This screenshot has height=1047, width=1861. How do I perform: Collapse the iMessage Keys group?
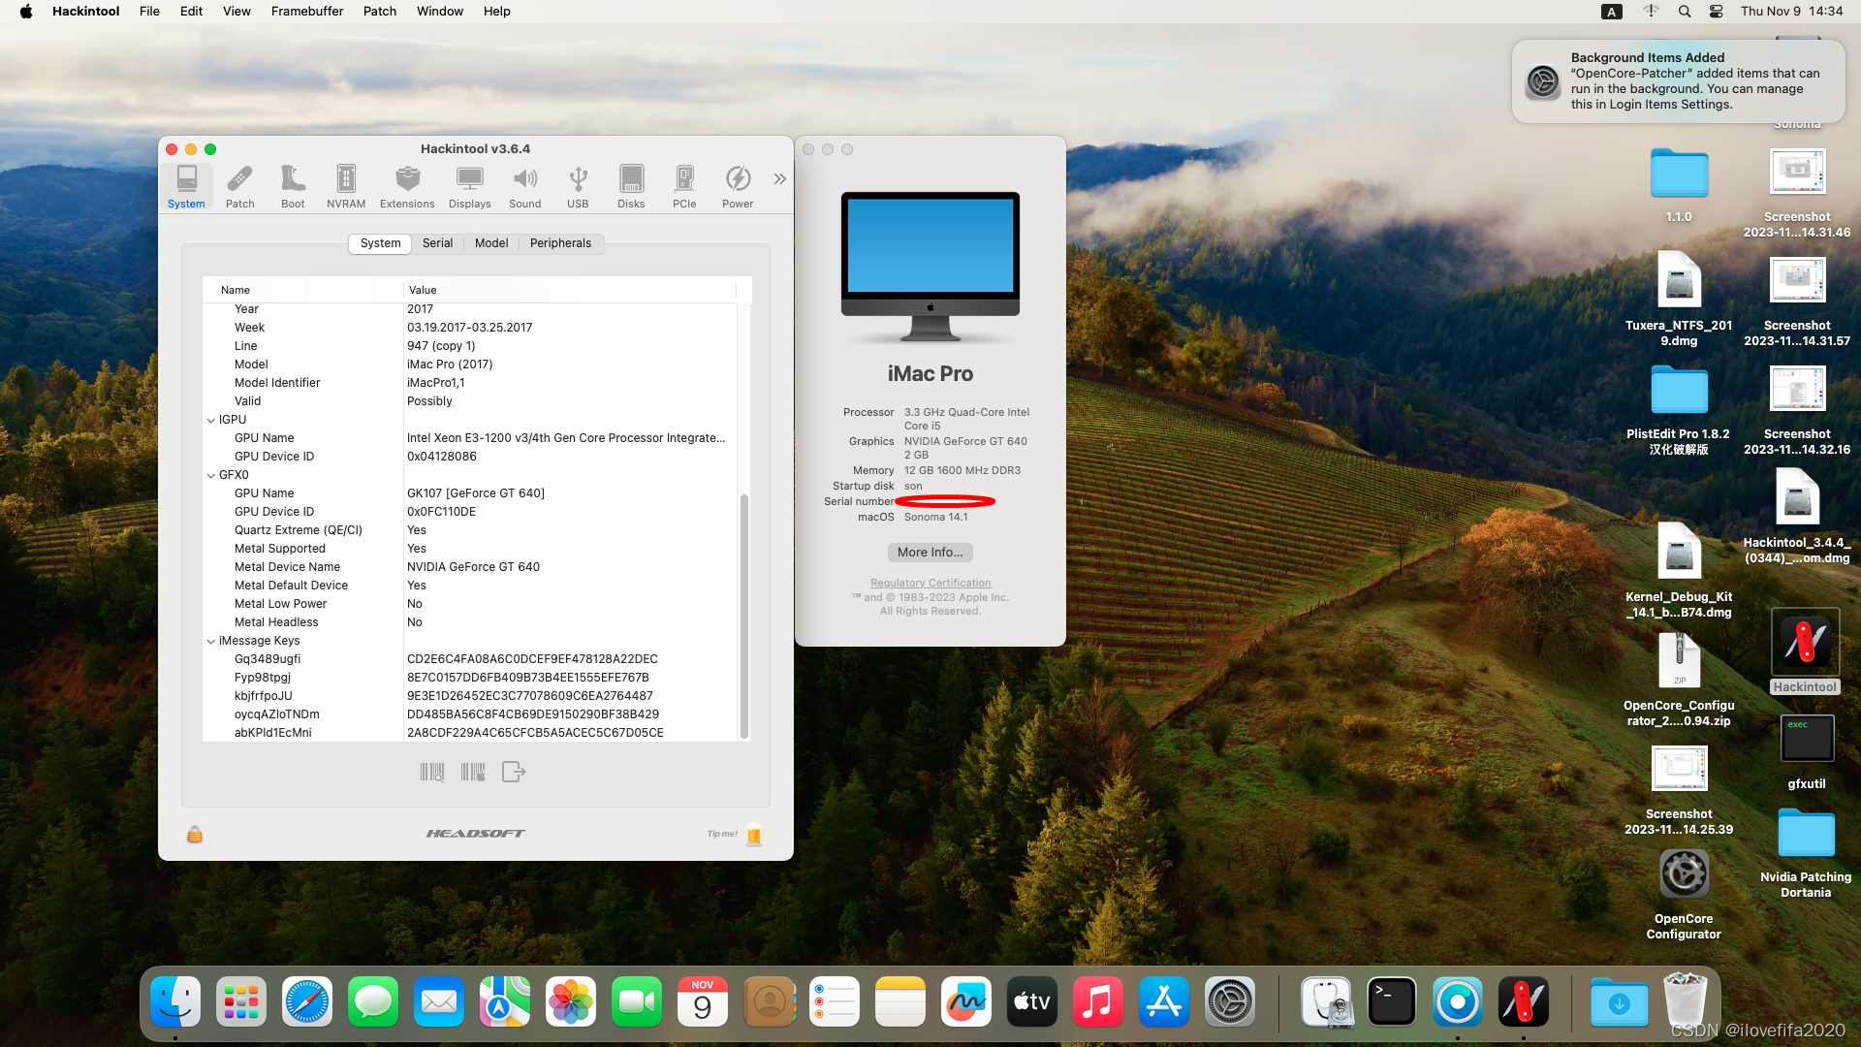(x=211, y=641)
